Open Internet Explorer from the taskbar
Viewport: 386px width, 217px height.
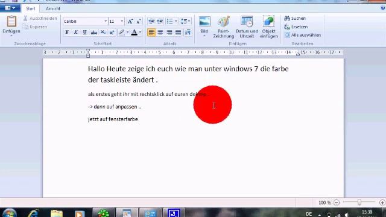click(33, 213)
